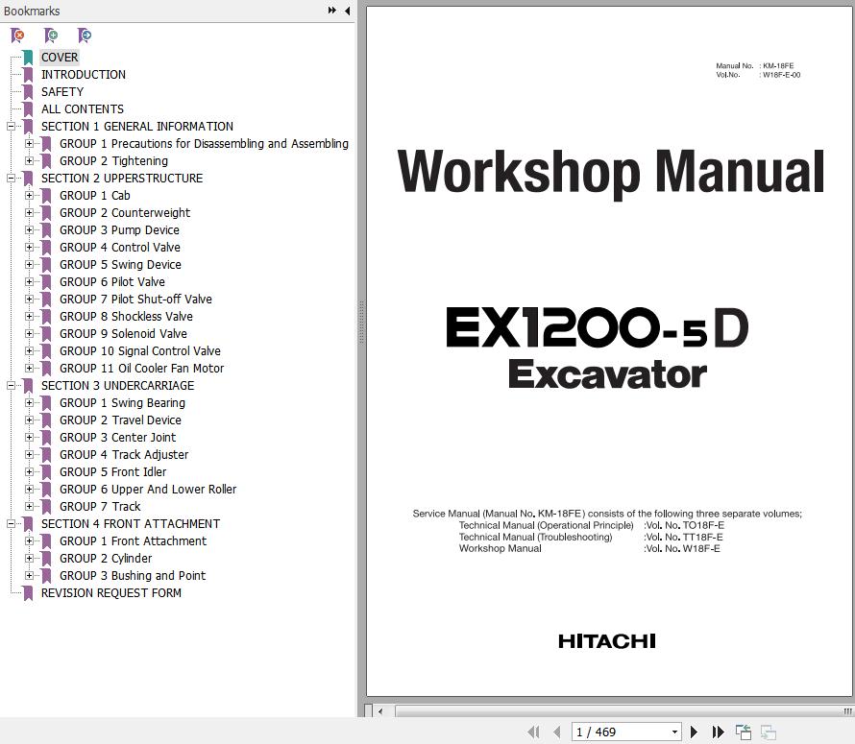Click the bookmark icon beside GROUP 2 Cylinder
The width and height of the screenshot is (855, 744).
pos(46,559)
